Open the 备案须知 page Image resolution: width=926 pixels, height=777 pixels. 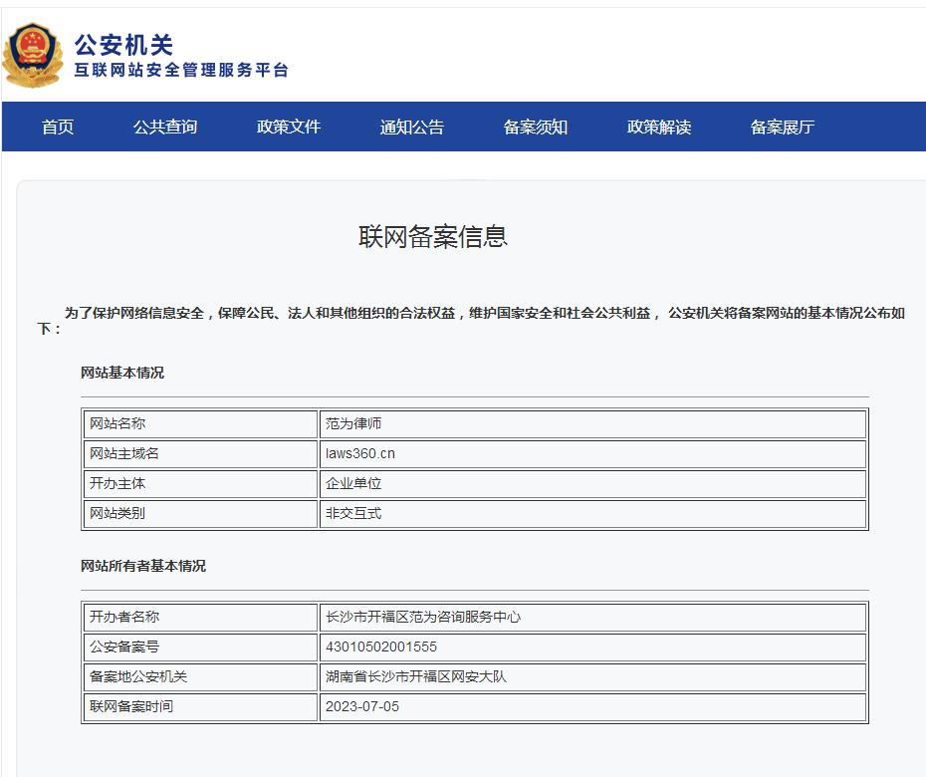click(x=535, y=127)
